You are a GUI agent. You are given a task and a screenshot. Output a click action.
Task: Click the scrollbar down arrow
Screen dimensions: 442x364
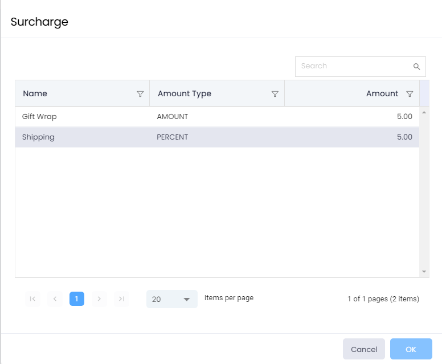424,272
